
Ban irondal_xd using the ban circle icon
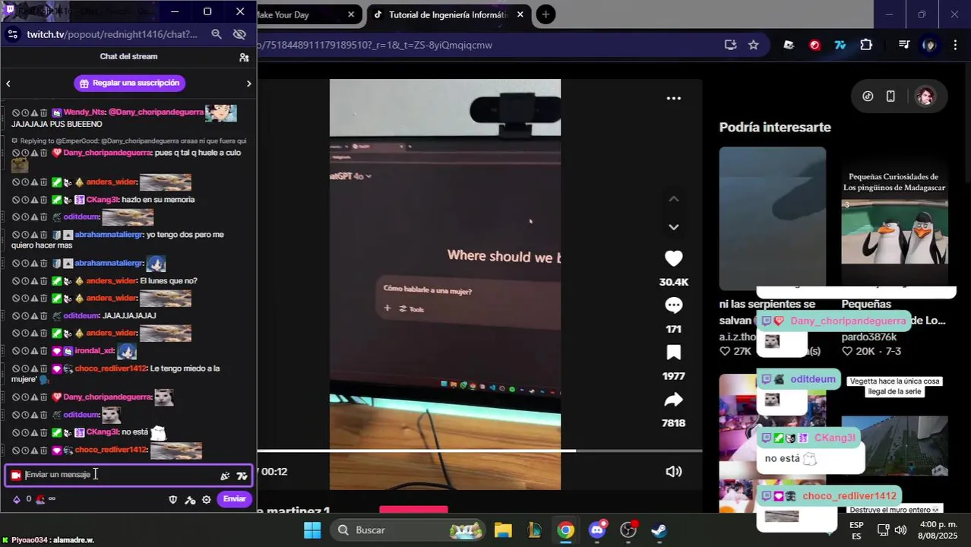pos(16,351)
